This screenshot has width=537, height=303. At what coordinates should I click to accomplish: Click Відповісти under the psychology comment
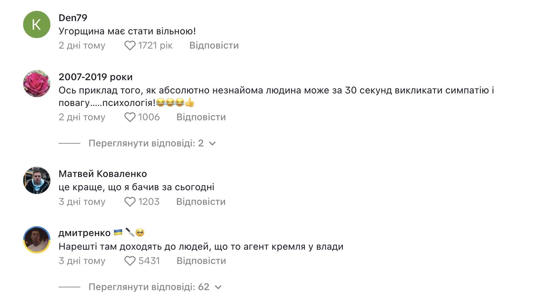(x=201, y=117)
